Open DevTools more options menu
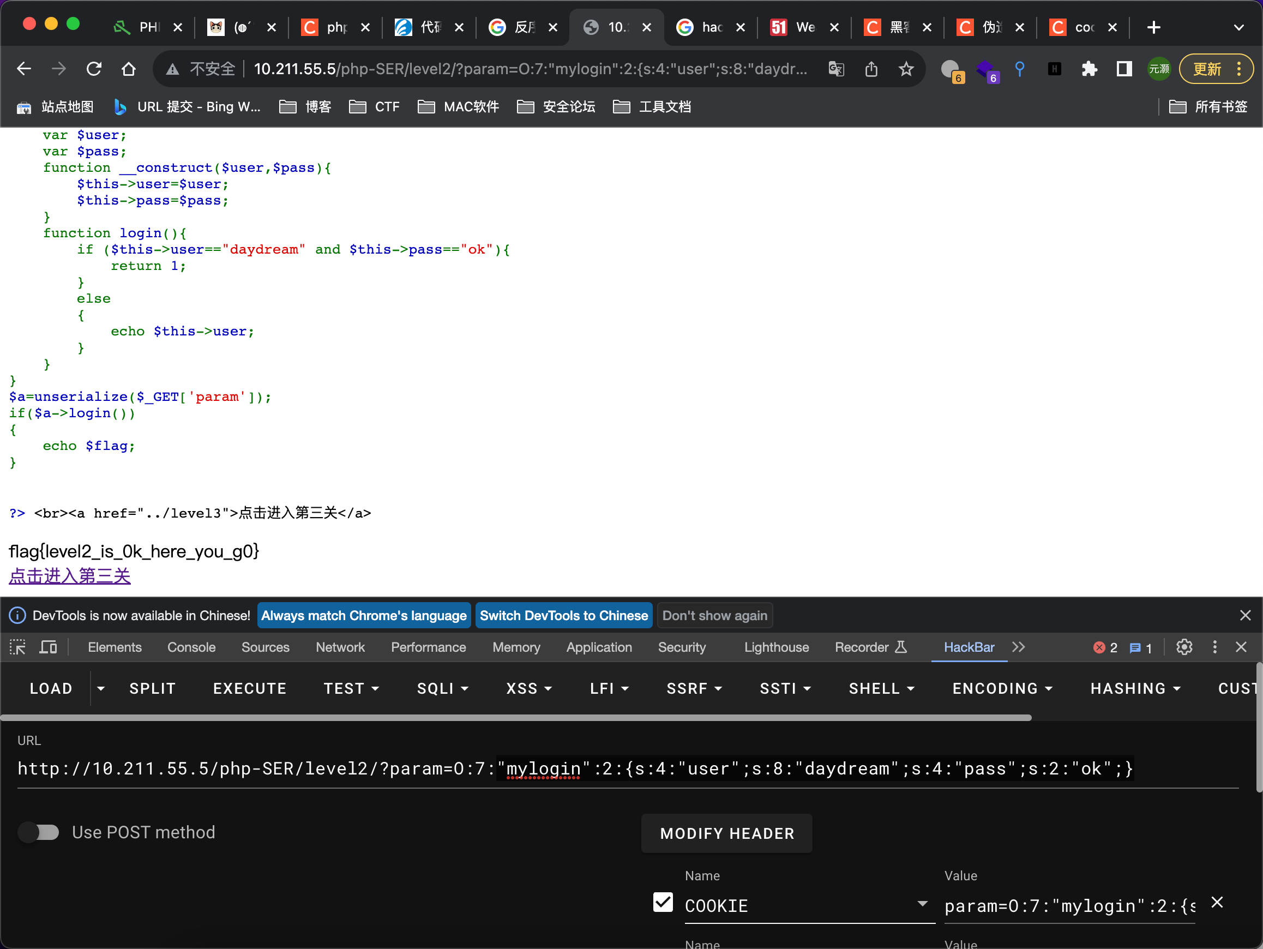 coord(1214,647)
